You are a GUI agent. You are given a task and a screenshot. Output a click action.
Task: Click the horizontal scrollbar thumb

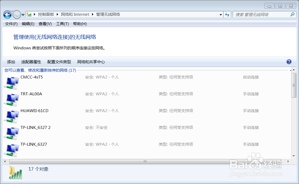pyautogui.click(x=145, y=161)
